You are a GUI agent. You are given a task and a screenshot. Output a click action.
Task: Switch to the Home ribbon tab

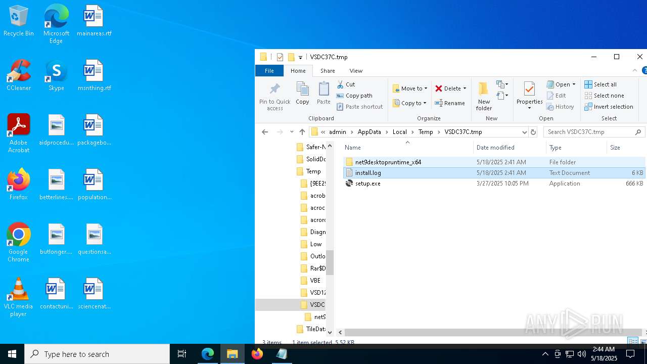[298, 71]
